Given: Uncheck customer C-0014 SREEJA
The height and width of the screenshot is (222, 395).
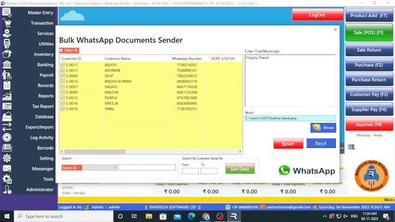Looking at the screenshot, I should [x=62, y=103].
